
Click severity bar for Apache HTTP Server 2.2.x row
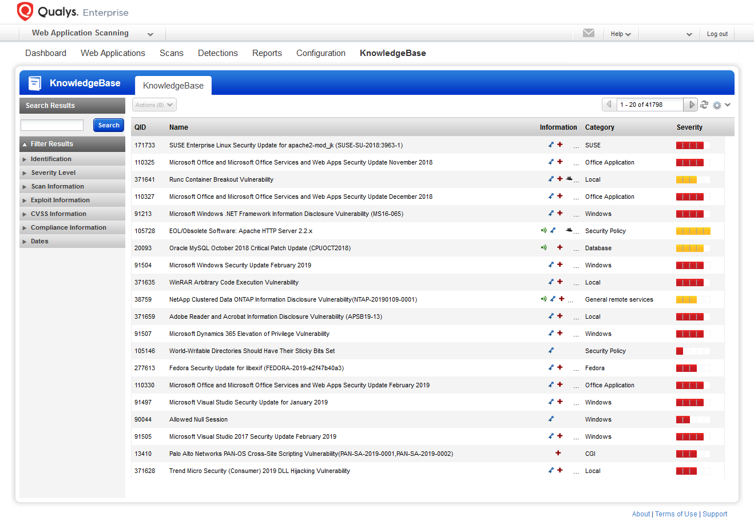point(693,231)
